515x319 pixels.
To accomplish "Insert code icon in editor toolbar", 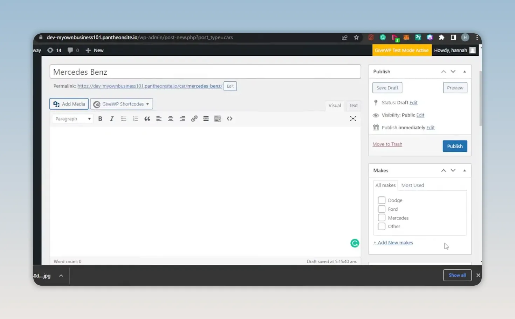I will [x=229, y=119].
